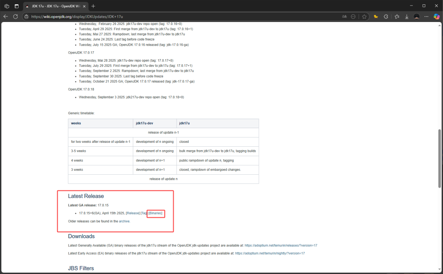Open Settings and more three-dots menu
443x274 pixels.
(426, 17)
